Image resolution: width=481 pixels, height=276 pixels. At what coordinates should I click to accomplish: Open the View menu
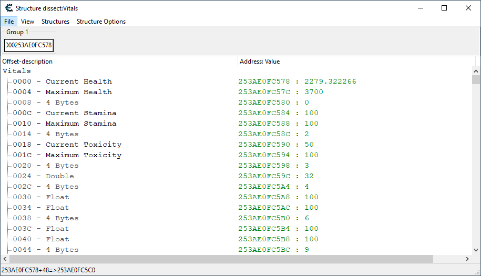(x=27, y=22)
